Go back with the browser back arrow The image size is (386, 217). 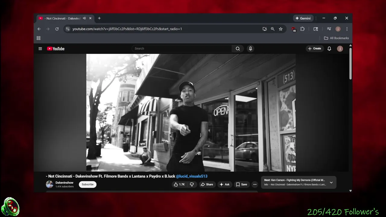[x=39, y=29]
